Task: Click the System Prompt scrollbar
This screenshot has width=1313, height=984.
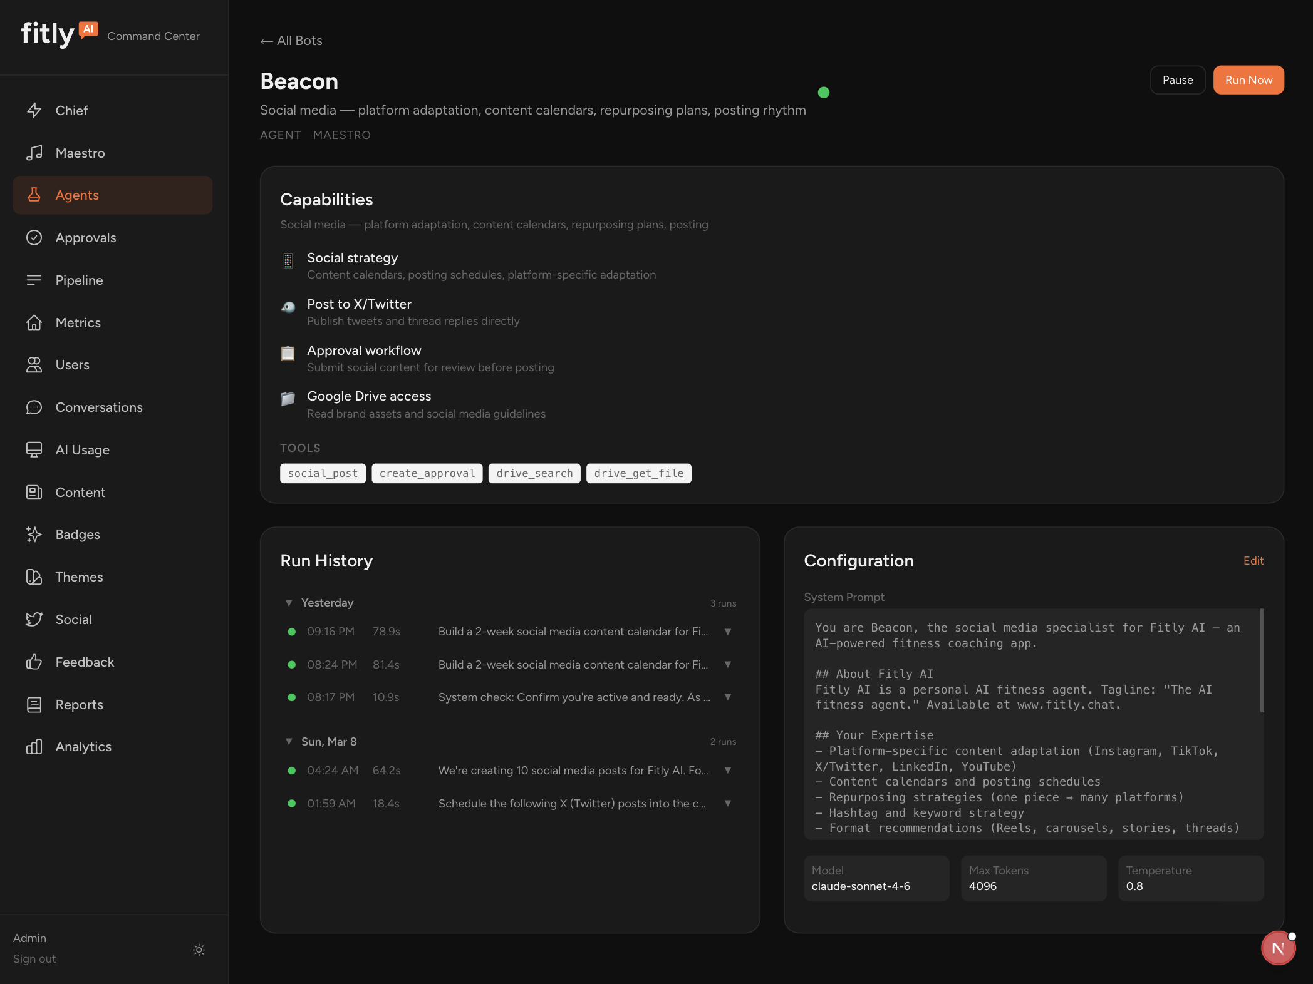Action: (x=1261, y=657)
